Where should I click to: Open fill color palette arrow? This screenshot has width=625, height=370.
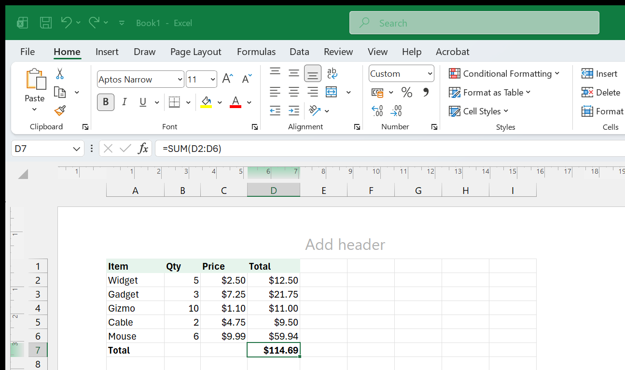[x=220, y=102]
